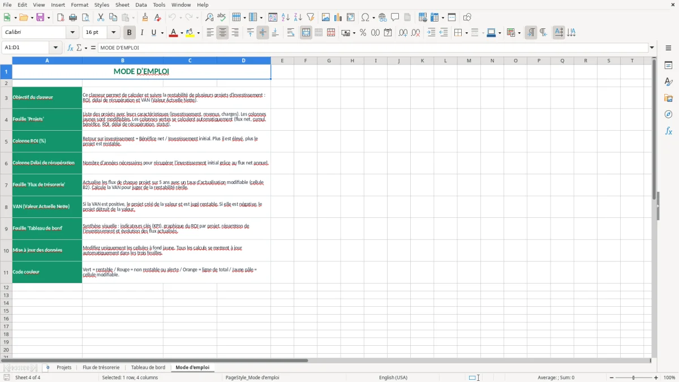
Task: Export directly as PDF
Action: (x=61, y=18)
